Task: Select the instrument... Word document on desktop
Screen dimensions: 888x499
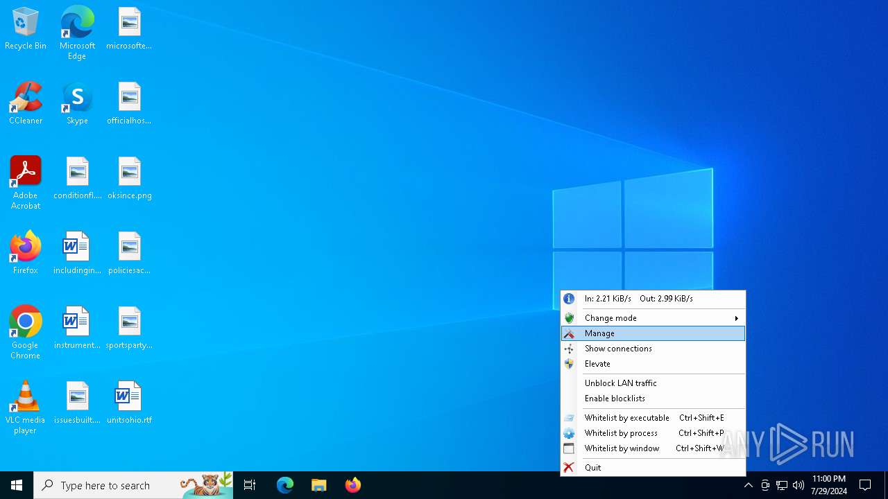Action: [x=77, y=329]
